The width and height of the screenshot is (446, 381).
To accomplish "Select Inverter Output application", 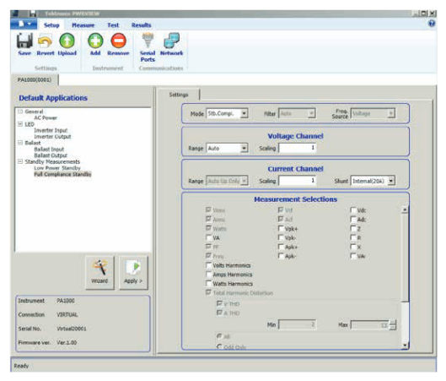I will [52, 137].
